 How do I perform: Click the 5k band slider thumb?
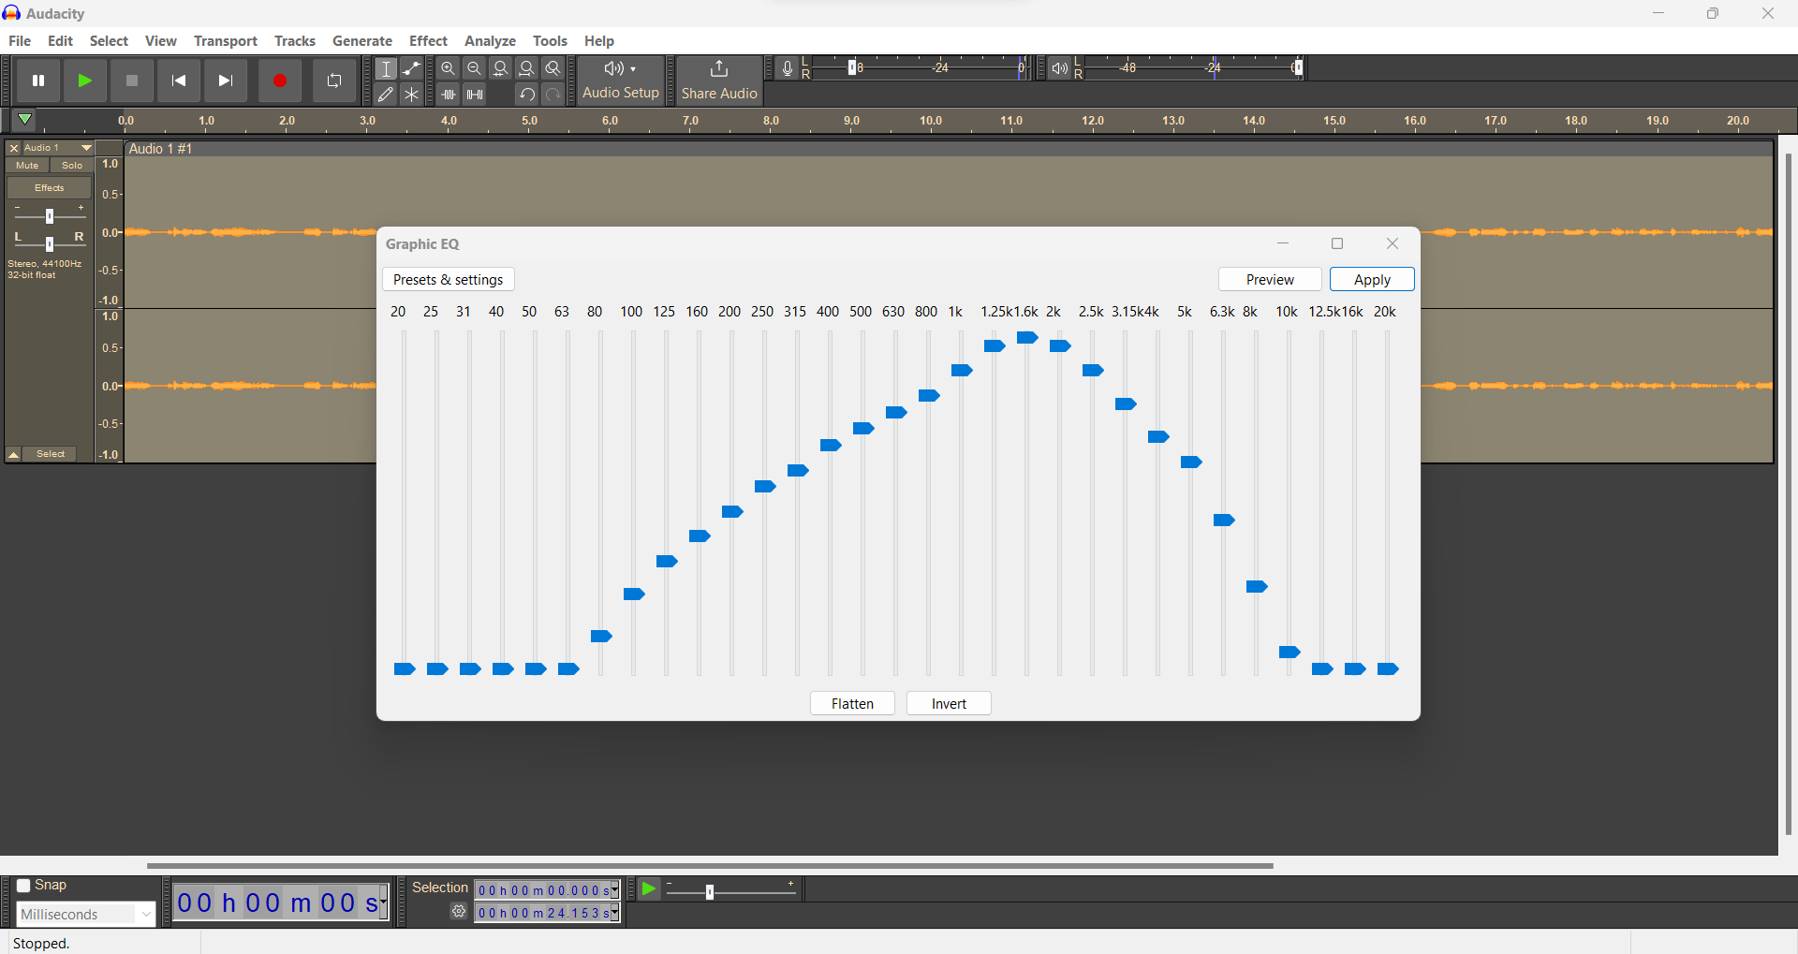coord(1191,462)
